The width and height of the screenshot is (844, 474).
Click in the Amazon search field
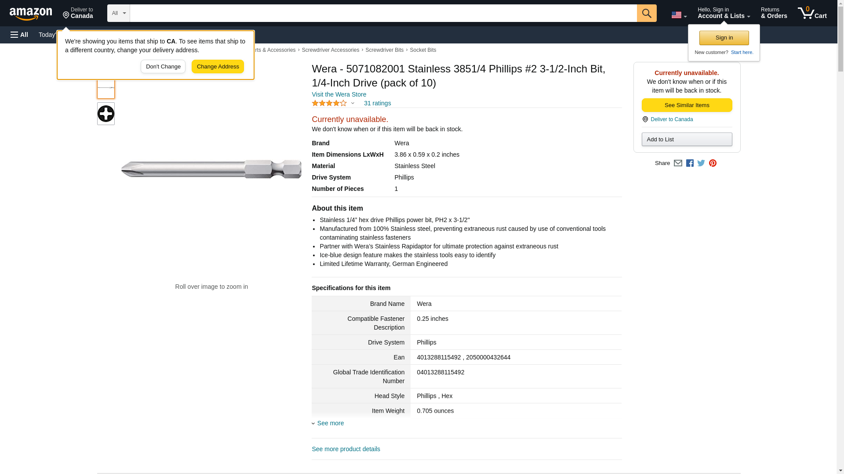[383, 13]
